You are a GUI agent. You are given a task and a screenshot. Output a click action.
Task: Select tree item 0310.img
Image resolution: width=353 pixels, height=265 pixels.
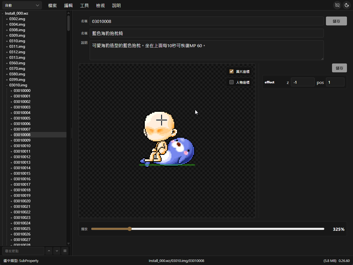coord(17,41)
